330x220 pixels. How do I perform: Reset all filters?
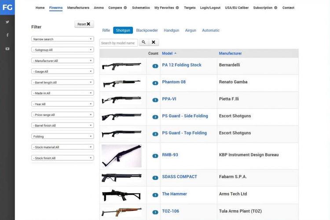click(x=84, y=24)
